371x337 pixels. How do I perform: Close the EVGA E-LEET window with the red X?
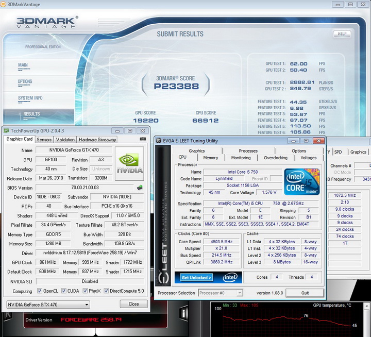(318, 141)
